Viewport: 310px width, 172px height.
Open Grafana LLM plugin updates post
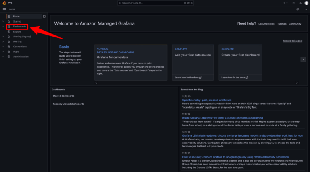point(242,135)
